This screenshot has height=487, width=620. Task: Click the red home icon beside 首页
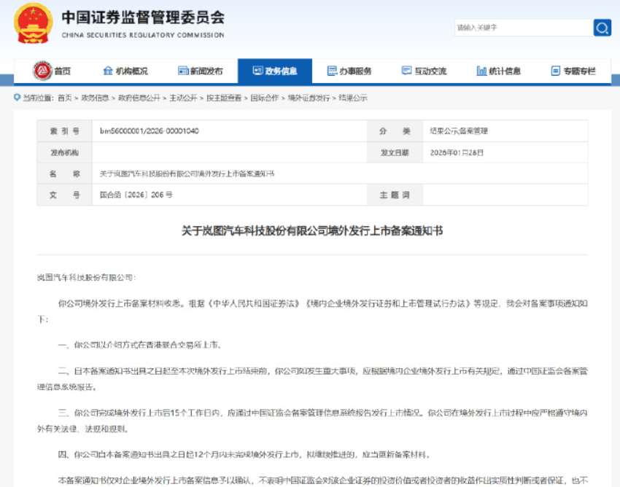pyautogui.click(x=43, y=71)
